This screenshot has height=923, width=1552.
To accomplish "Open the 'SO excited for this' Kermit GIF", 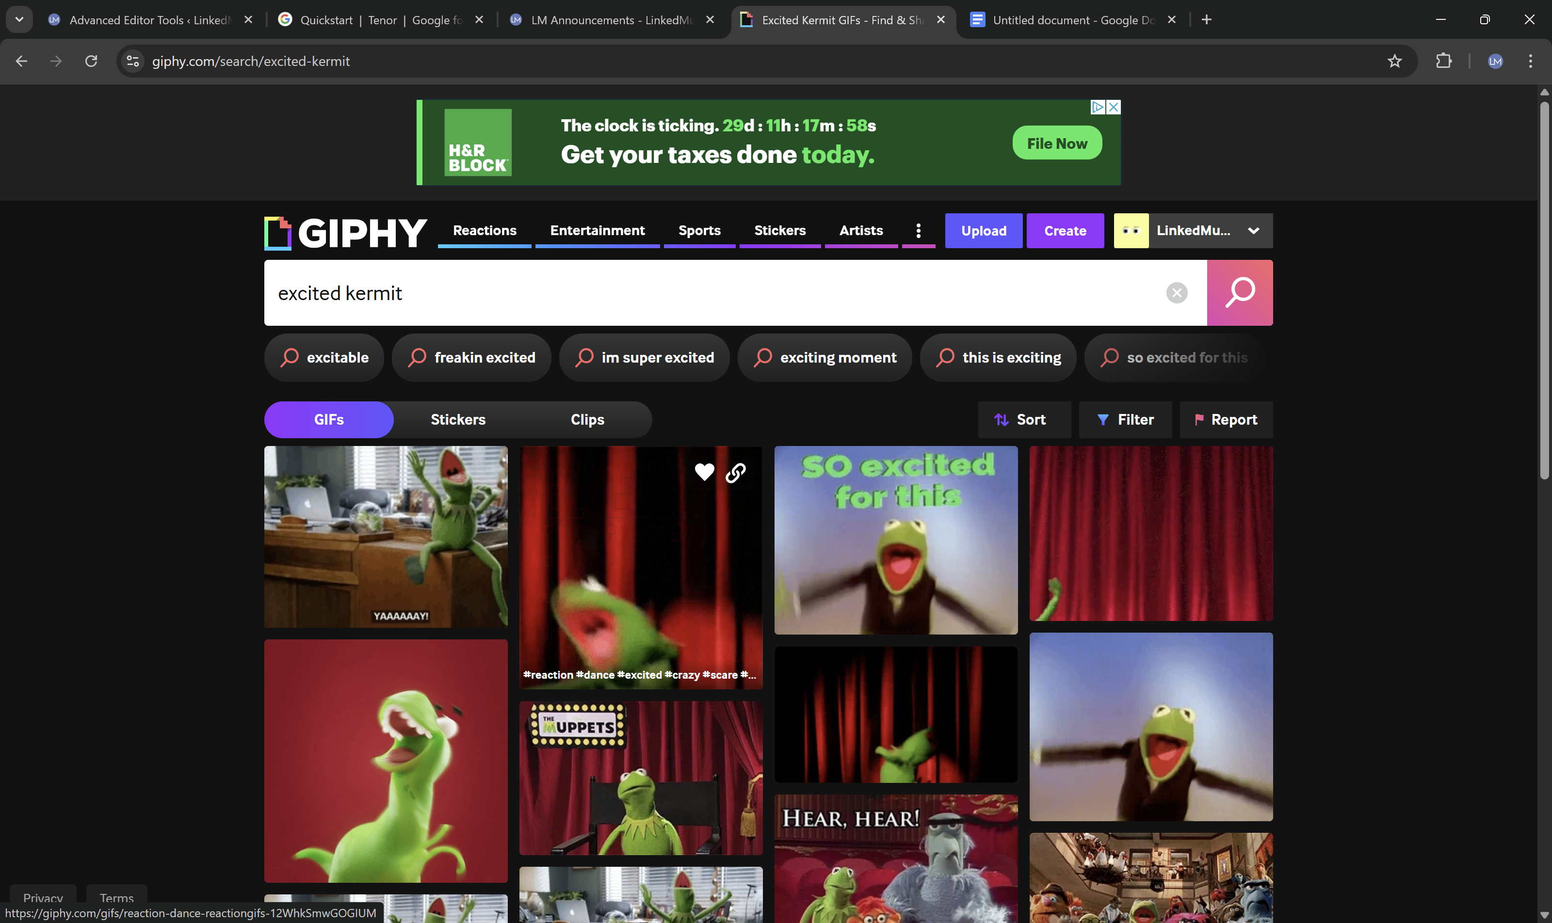I will click(x=895, y=540).
